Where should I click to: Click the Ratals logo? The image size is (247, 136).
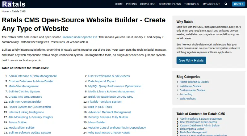[x=14, y=4]
